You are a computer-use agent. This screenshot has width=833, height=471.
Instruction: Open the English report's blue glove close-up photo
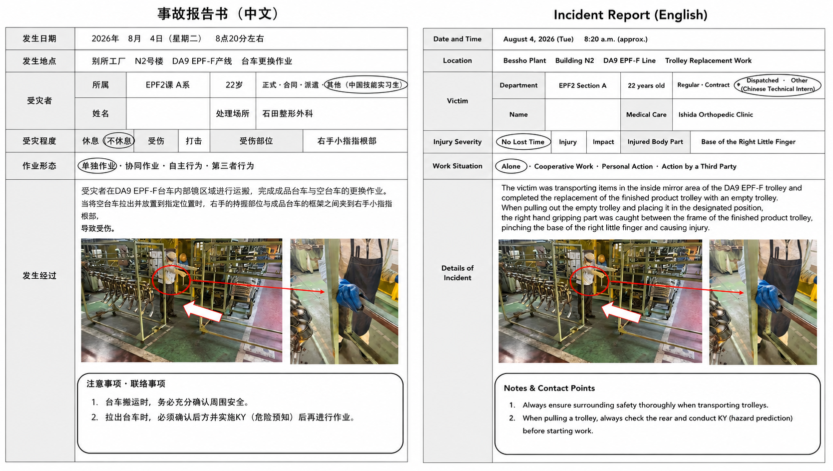pos(763,302)
